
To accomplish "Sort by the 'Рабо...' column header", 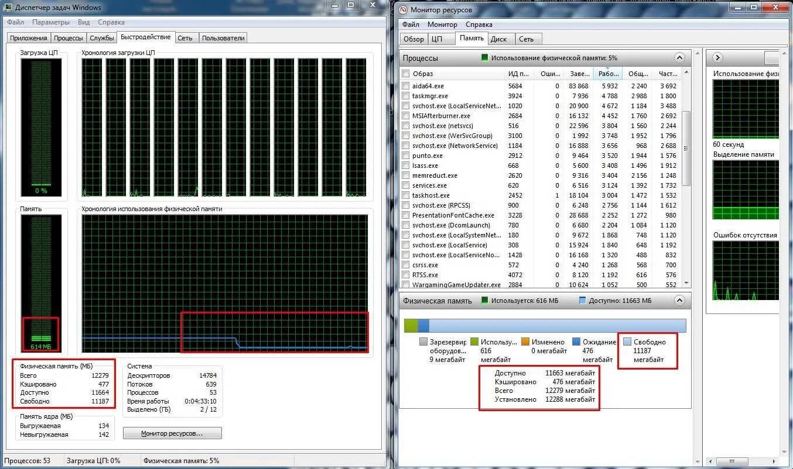I will [608, 74].
